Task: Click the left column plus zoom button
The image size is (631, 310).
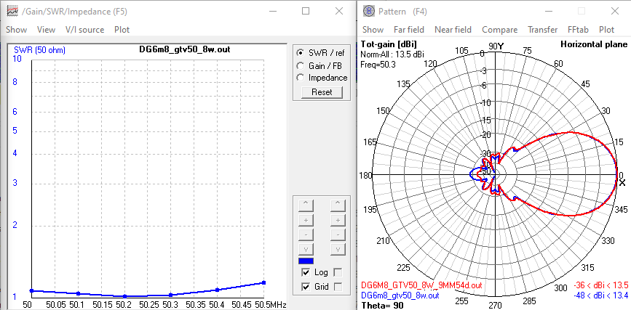Action: tap(306, 219)
